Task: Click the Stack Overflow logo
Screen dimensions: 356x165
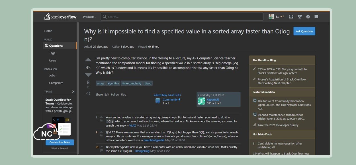Action: point(60,17)
